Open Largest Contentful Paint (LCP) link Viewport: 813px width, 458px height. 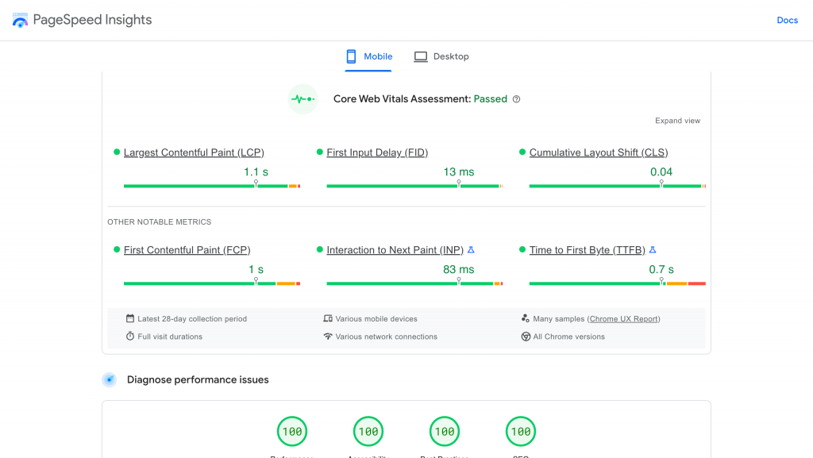(x=194, y=152)
